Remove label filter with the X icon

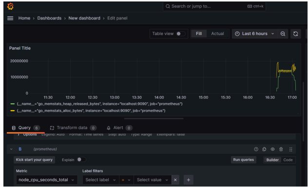[175, 180]
